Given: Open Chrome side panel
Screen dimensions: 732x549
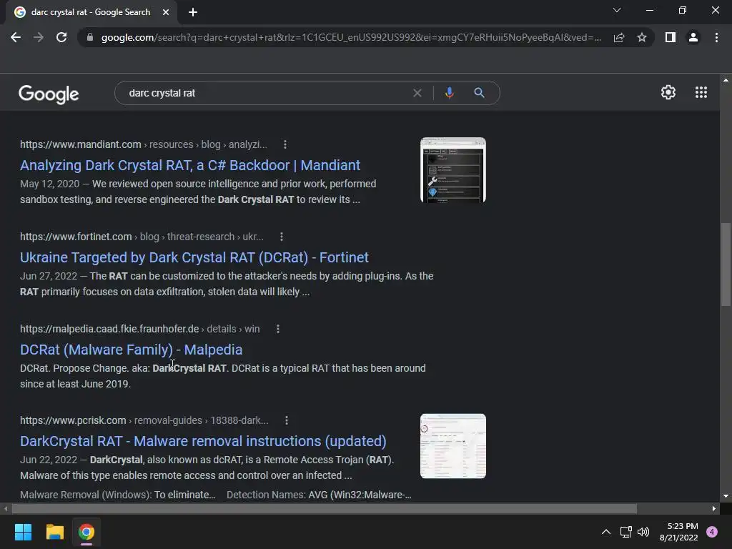Looking at the screenshot, I should point(671,37).
